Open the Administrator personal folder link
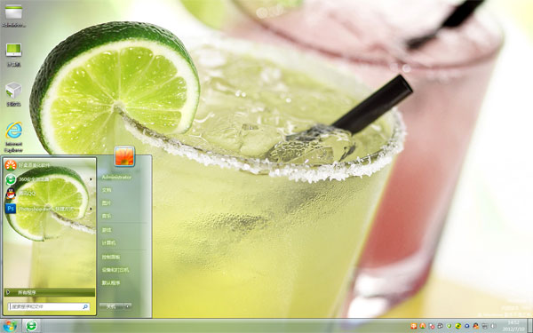This screenshot has height=333, width=533. point(116,177)
